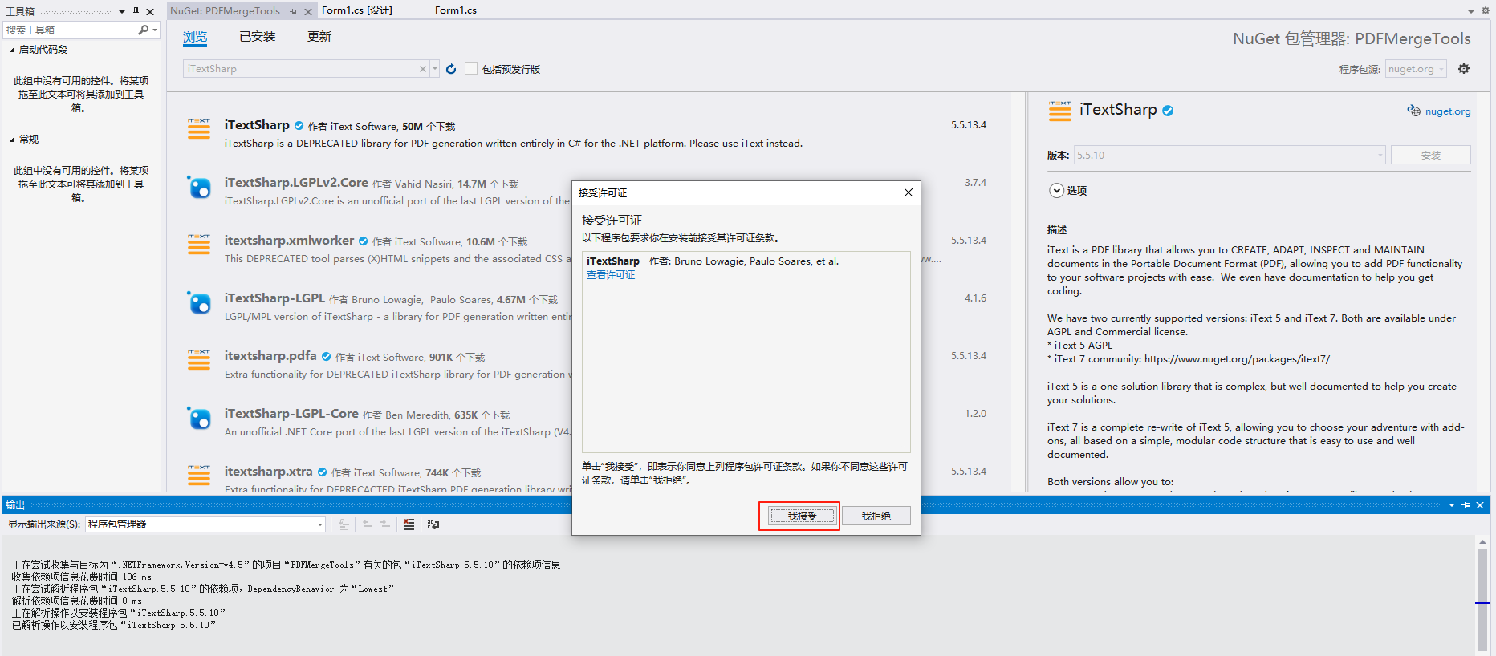
Task: Toggle the include prerelease checkbox
Action: 471,69
